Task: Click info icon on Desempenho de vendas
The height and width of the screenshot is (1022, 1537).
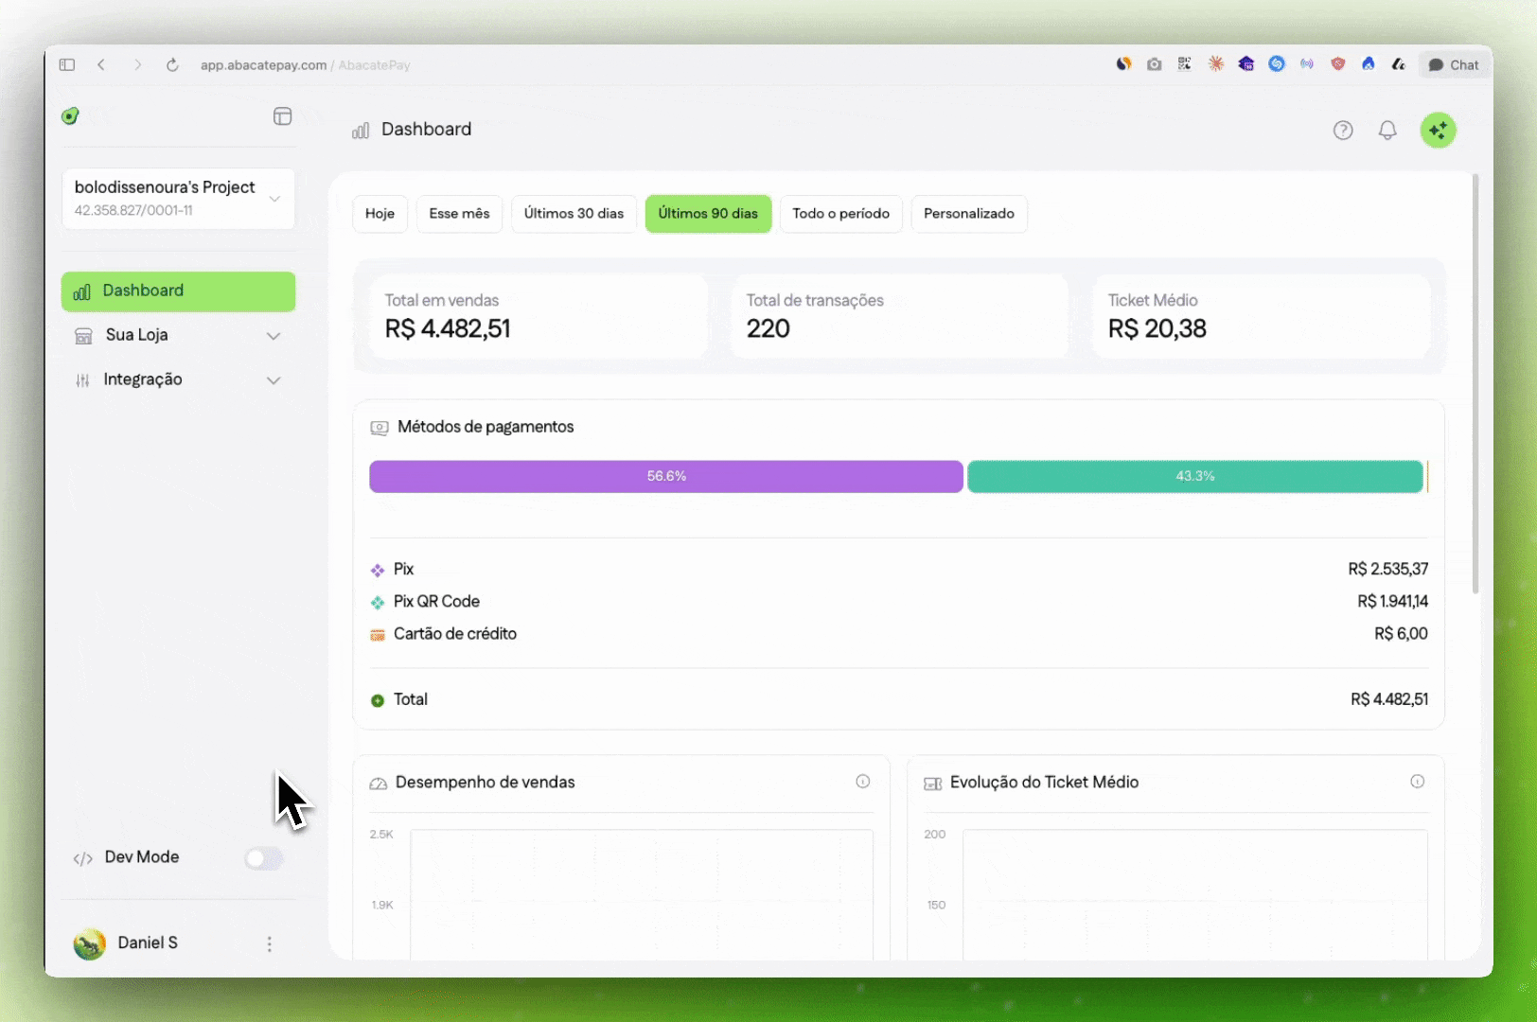Action: point(862,782)
